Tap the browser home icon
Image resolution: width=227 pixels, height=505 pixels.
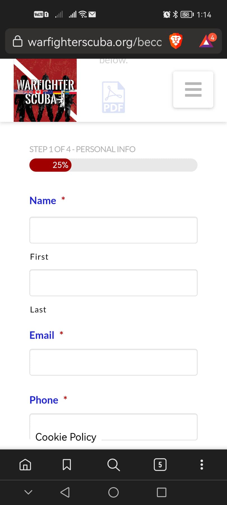25,465
